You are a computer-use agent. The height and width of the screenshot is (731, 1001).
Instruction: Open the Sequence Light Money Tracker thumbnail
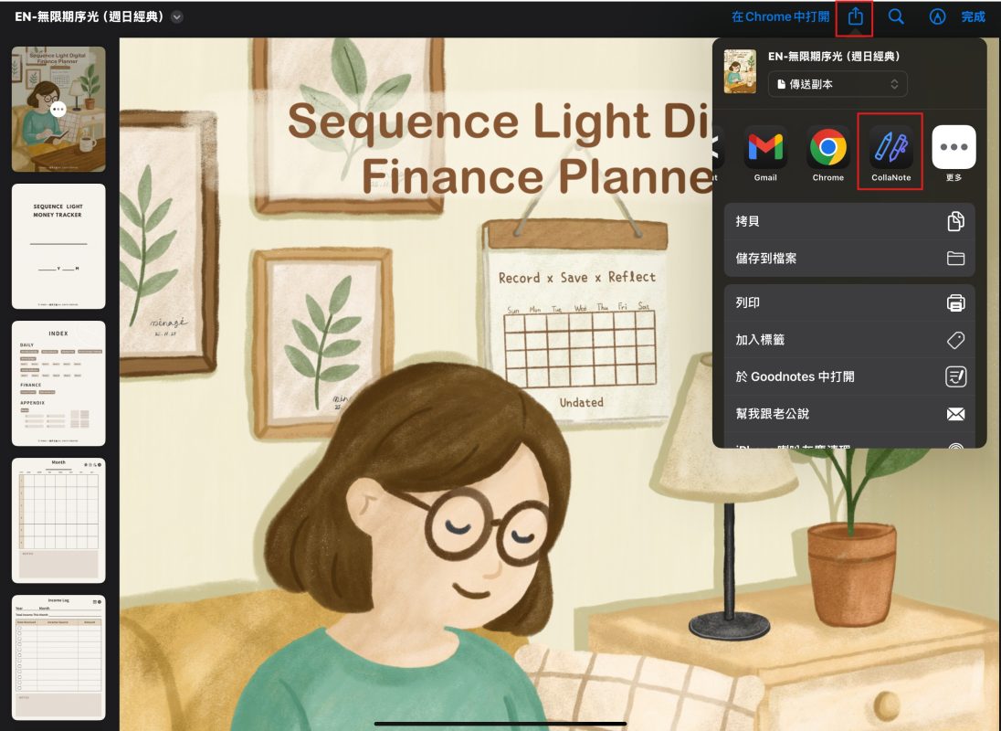(x=58, y=246)
